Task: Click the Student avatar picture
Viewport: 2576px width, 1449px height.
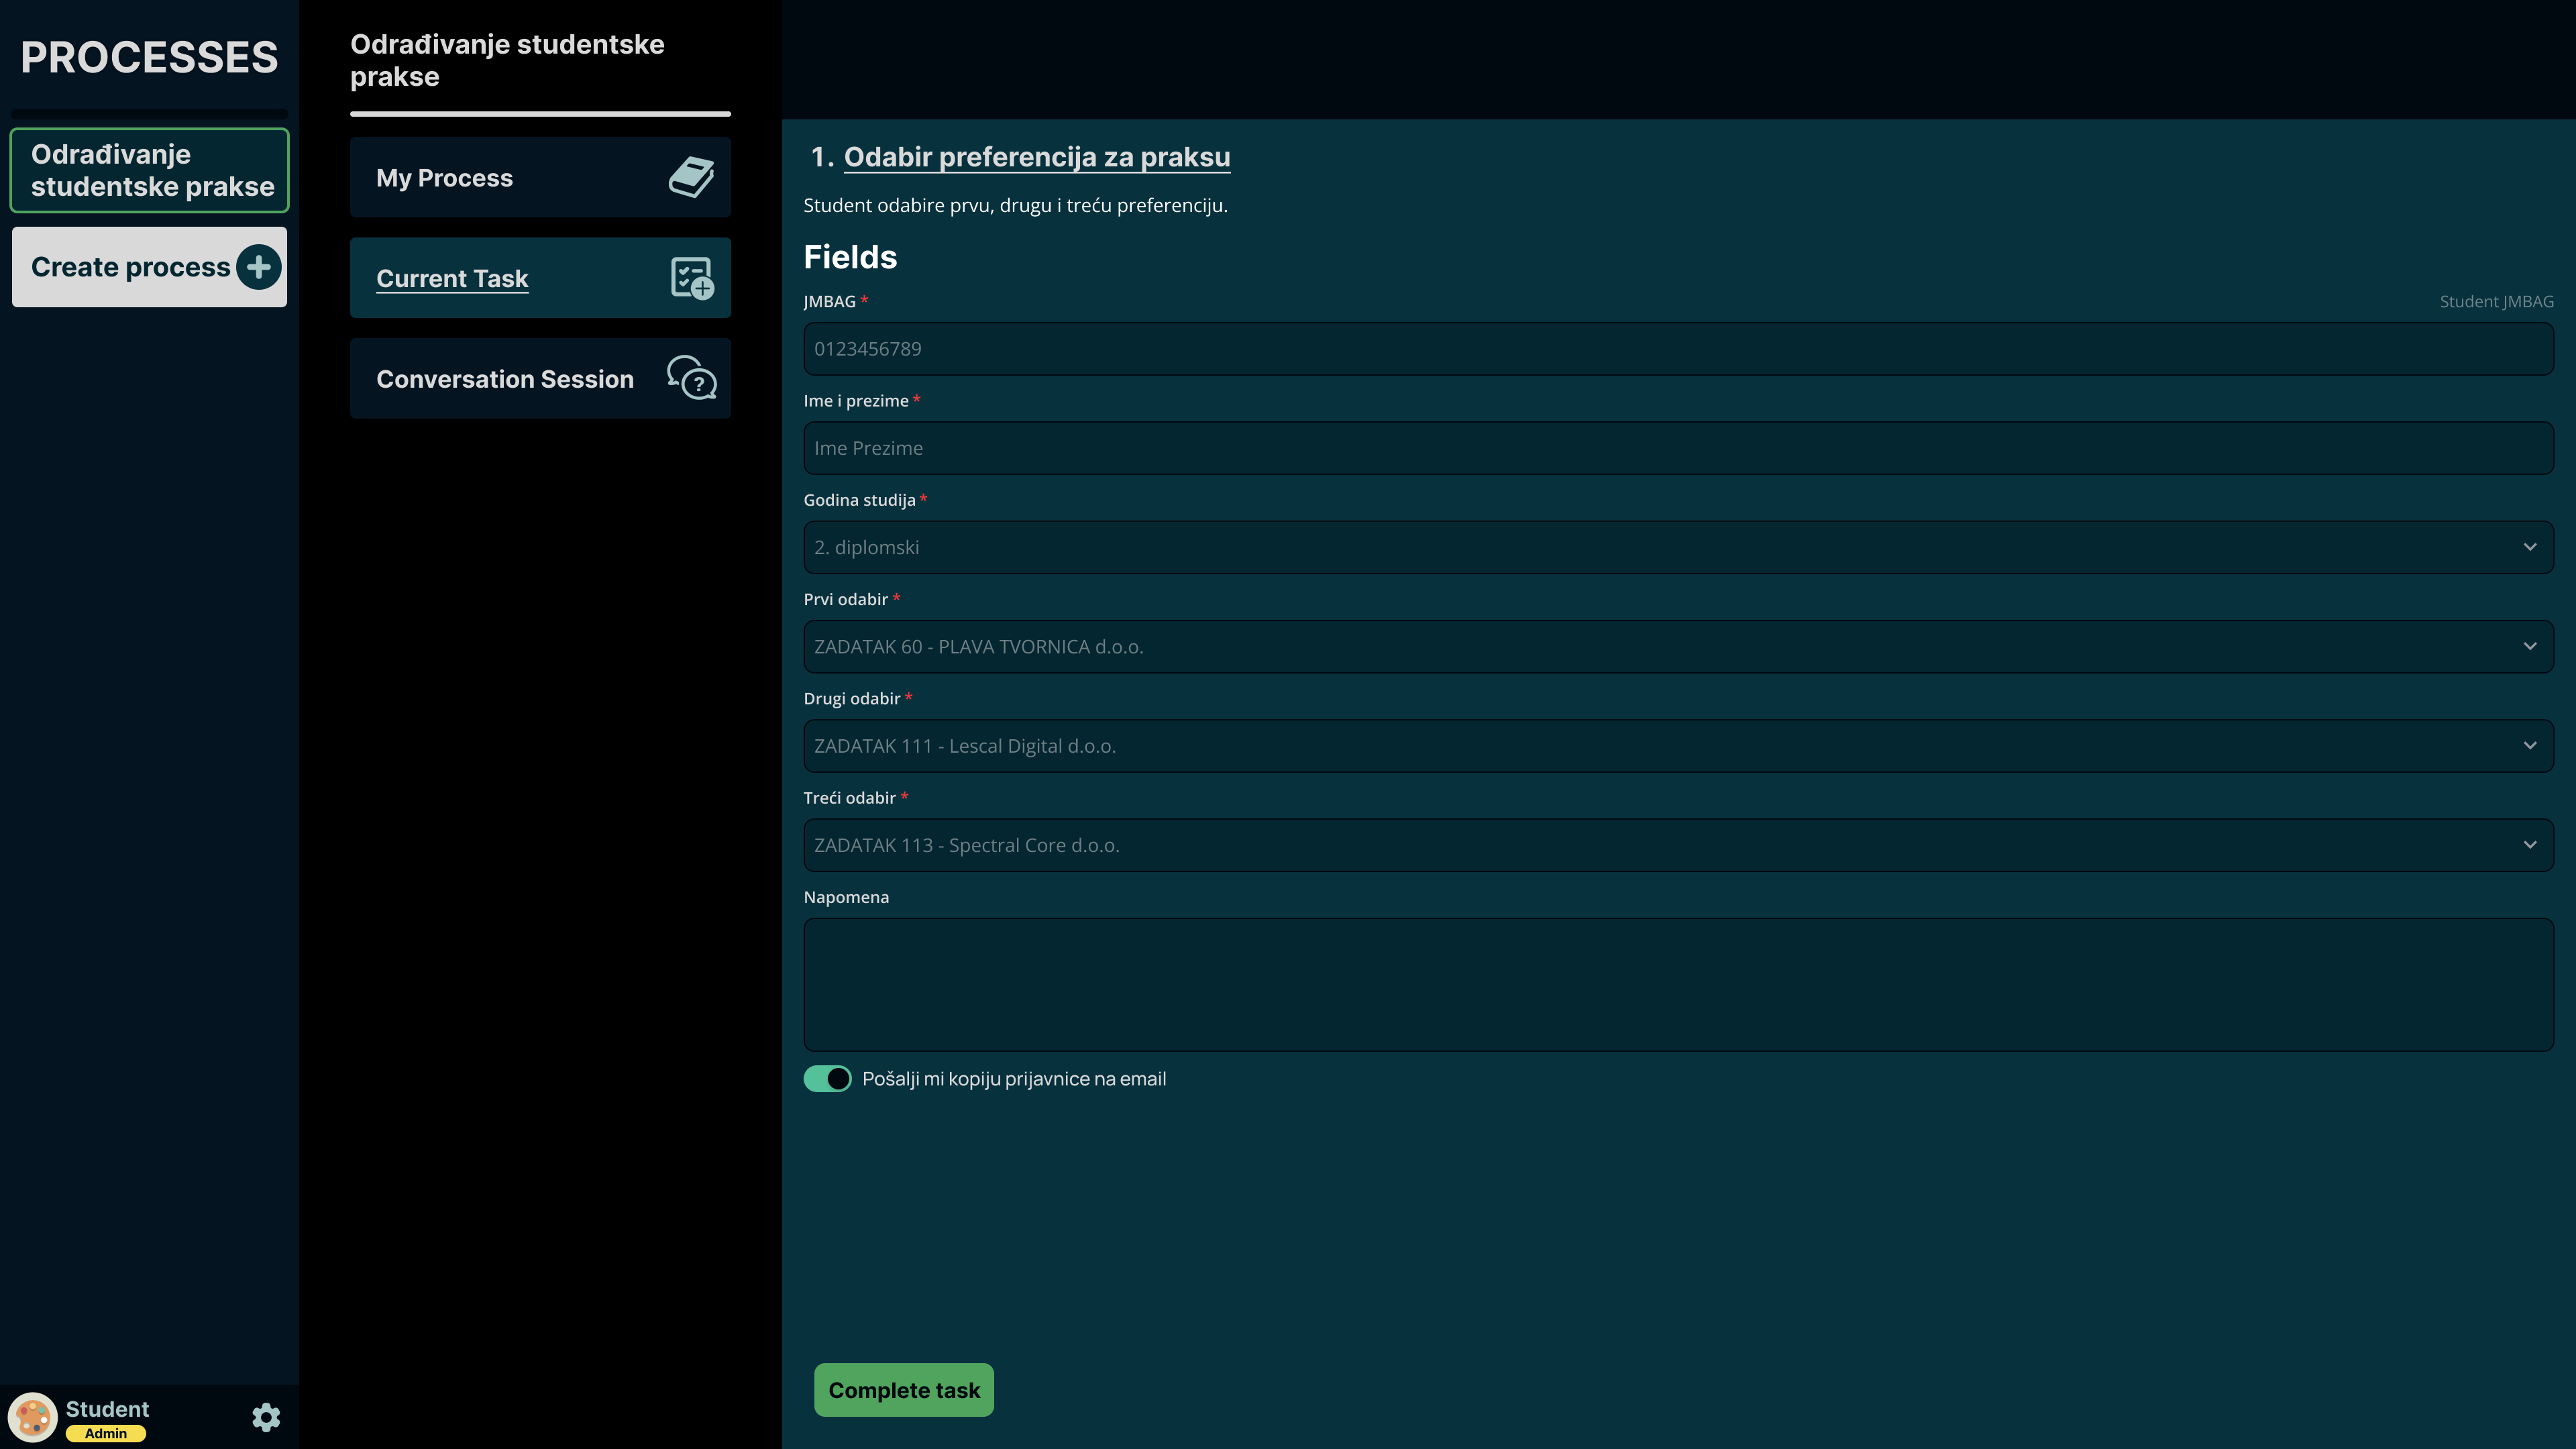Action: 33,1417
